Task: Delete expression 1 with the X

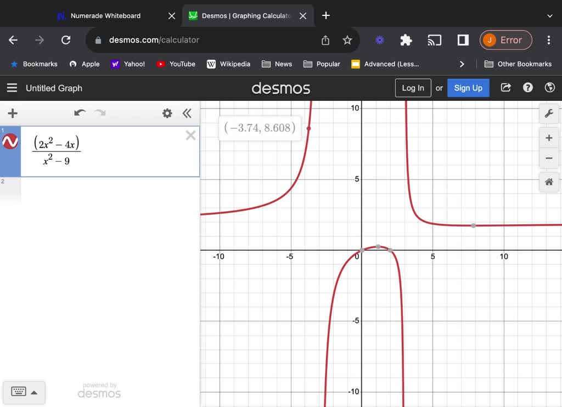Action: coord(190,135)
